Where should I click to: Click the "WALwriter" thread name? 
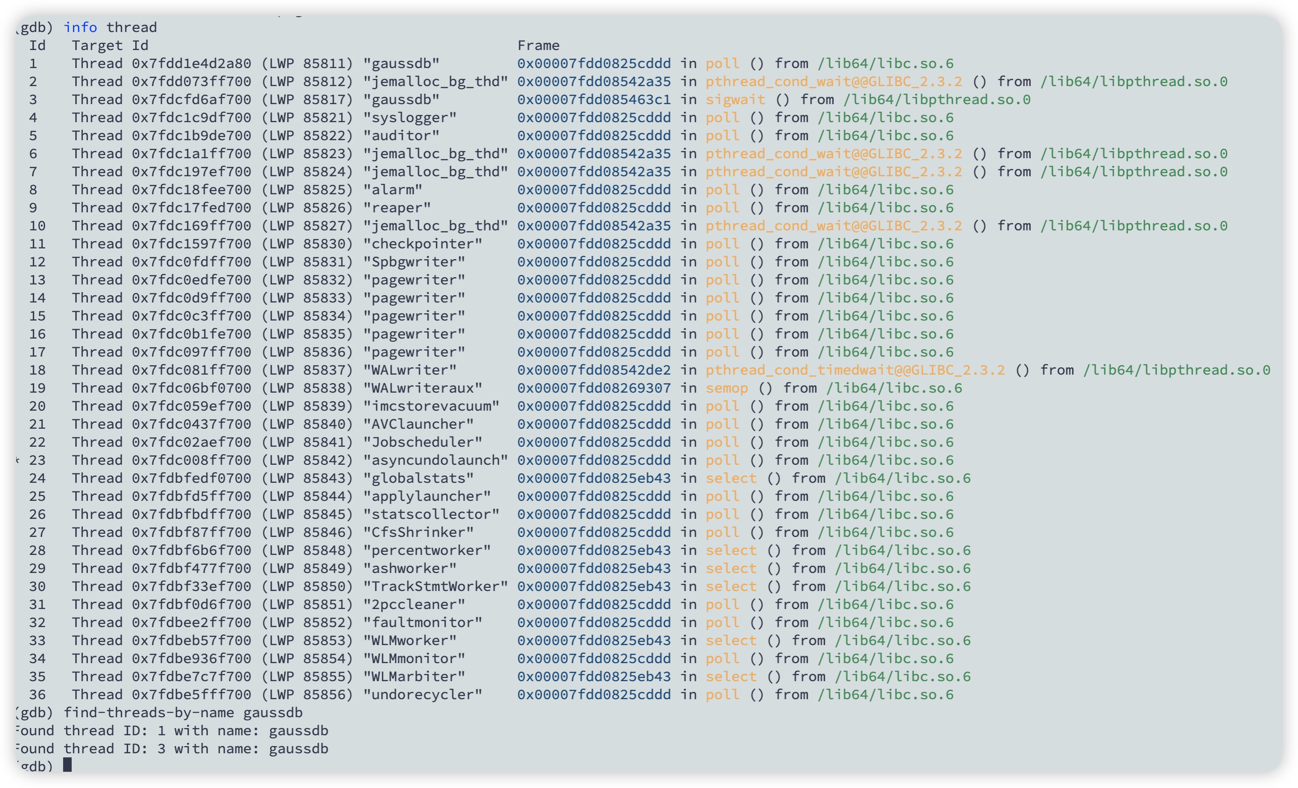pyautogui.click(x=409, y=370)
